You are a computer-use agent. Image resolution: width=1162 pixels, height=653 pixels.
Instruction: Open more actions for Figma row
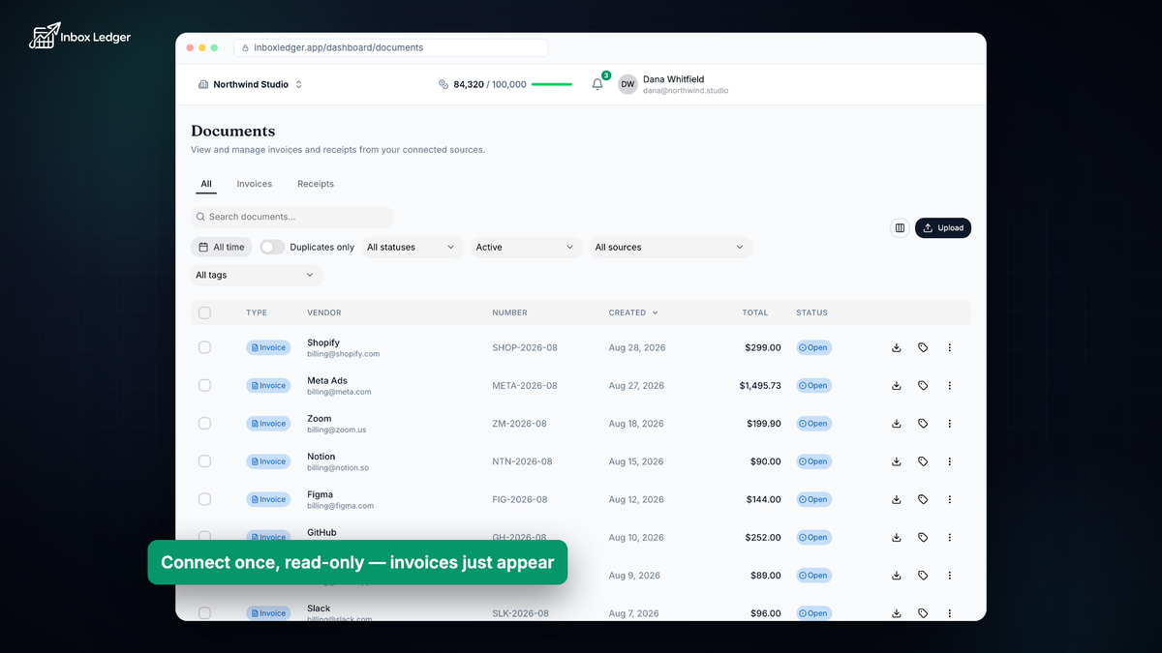point(949,499)
